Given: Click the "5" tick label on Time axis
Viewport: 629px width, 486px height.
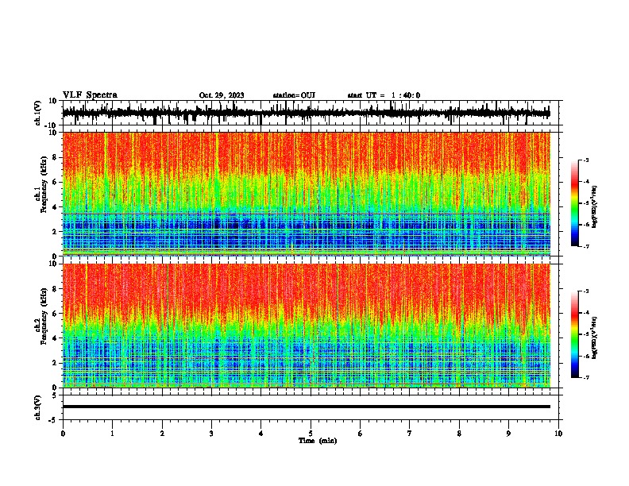Looking at the screenshot, I should [311, 434].
